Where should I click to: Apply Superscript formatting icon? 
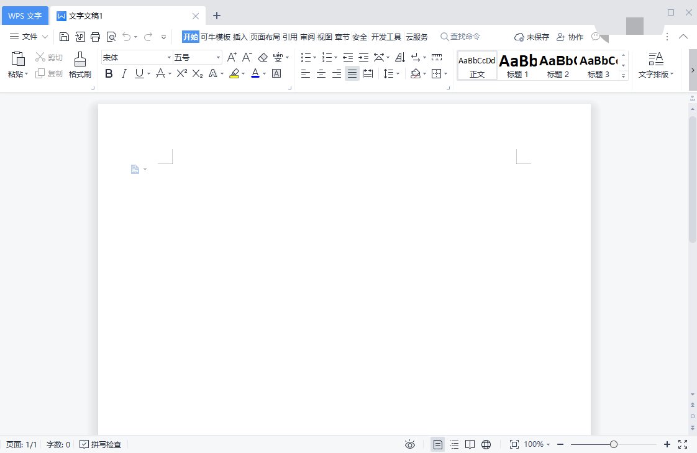tap(181, 73)
